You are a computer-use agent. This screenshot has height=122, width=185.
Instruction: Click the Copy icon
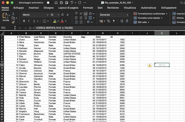pos(13,18)
